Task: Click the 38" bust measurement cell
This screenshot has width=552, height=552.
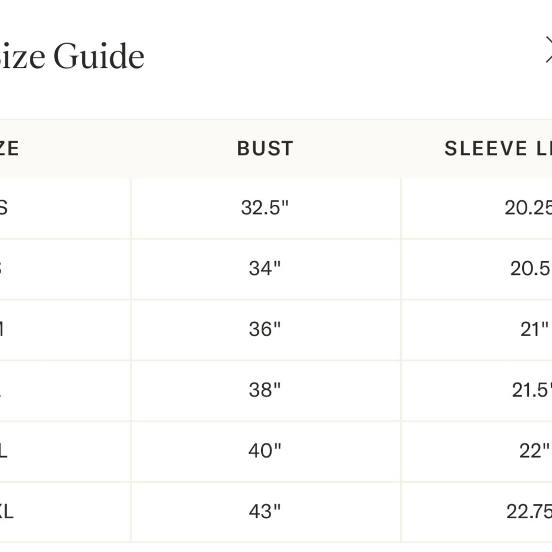Action: pyautogui.click(x=266, y=391)
